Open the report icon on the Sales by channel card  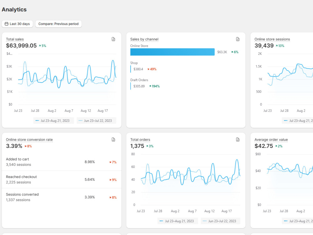238,39
